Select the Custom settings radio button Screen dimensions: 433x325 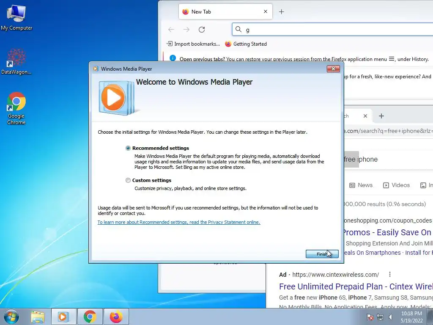(128, 180)
